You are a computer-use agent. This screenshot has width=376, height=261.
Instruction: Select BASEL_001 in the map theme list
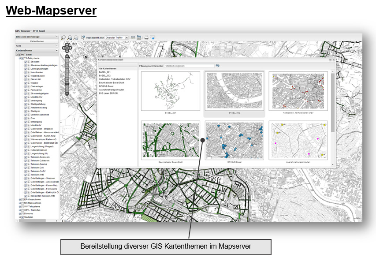104,72
